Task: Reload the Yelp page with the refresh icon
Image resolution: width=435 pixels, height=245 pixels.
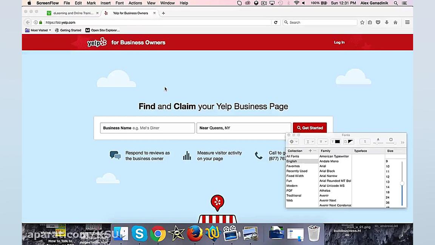Action: click(276, 23)
